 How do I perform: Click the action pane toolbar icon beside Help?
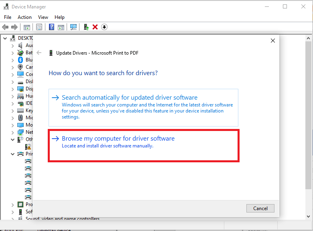point(61,27)
